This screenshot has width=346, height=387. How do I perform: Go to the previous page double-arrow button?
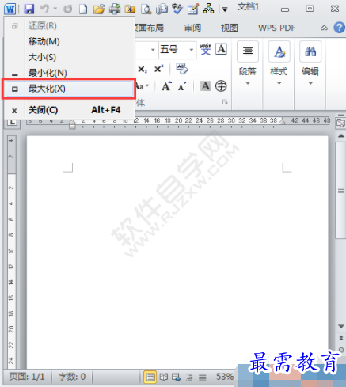click(x=340, y=337)
